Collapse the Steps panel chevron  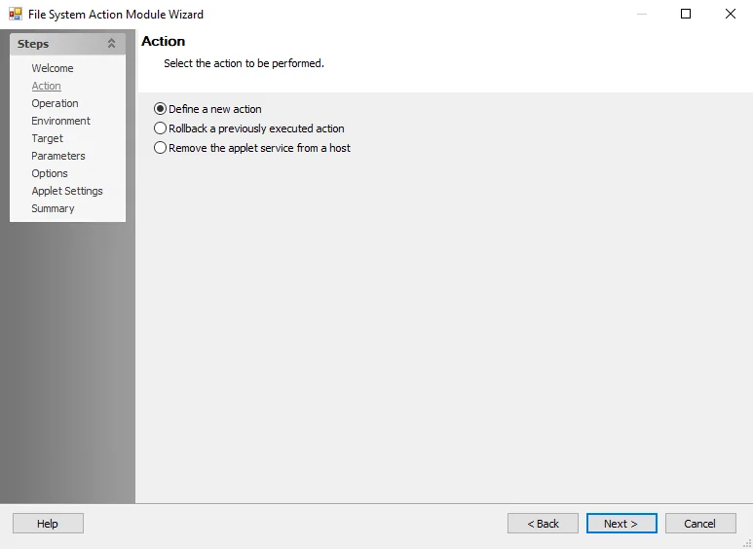coord(111,44)
